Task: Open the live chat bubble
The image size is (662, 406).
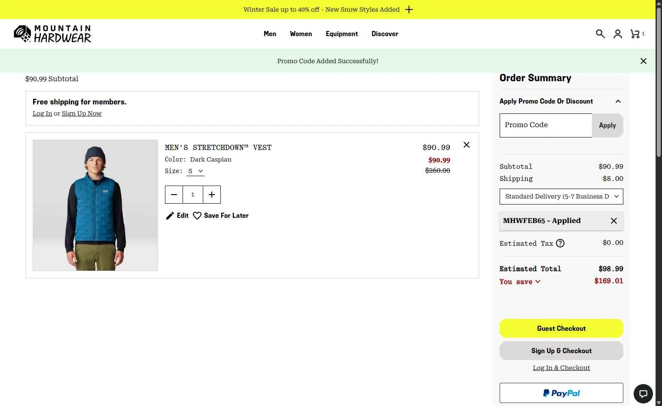Action: click(x=643, y=394)
